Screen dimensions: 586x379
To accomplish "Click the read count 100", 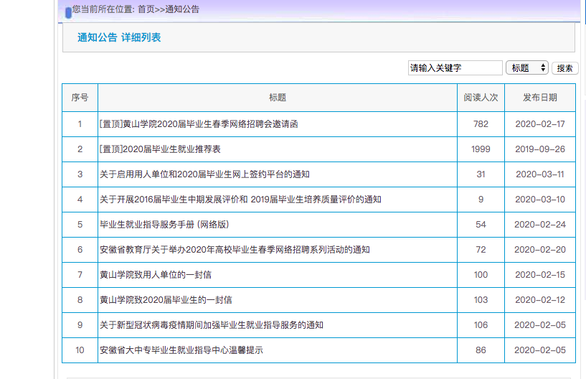I will [481, 274].
